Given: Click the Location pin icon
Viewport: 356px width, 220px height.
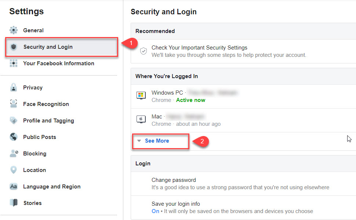Looking at the screenshot, I should (x=14, y=170).
